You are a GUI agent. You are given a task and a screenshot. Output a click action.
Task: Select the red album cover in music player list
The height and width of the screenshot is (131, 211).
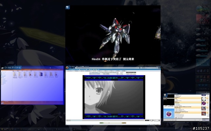pos(204,114)
